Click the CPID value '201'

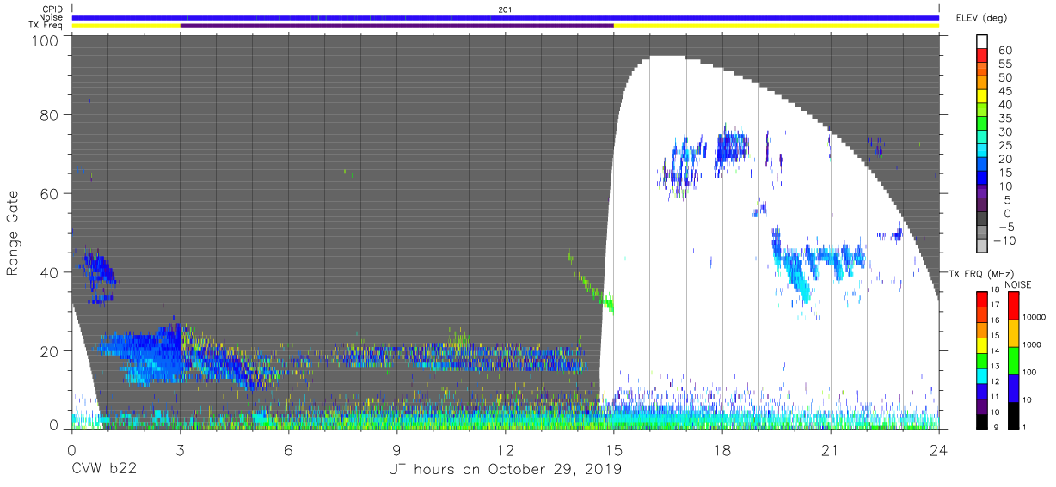505,9
